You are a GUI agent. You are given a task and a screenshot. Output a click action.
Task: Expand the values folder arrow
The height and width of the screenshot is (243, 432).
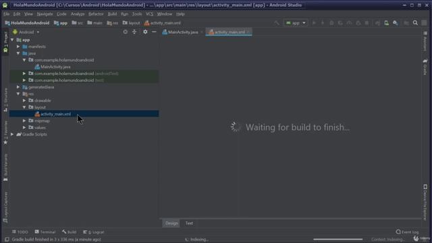coord(24,128)
